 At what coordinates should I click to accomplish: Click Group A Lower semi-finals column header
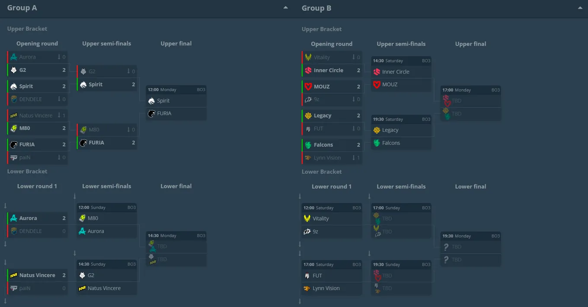pyautogui.click(x=107, y=186)
